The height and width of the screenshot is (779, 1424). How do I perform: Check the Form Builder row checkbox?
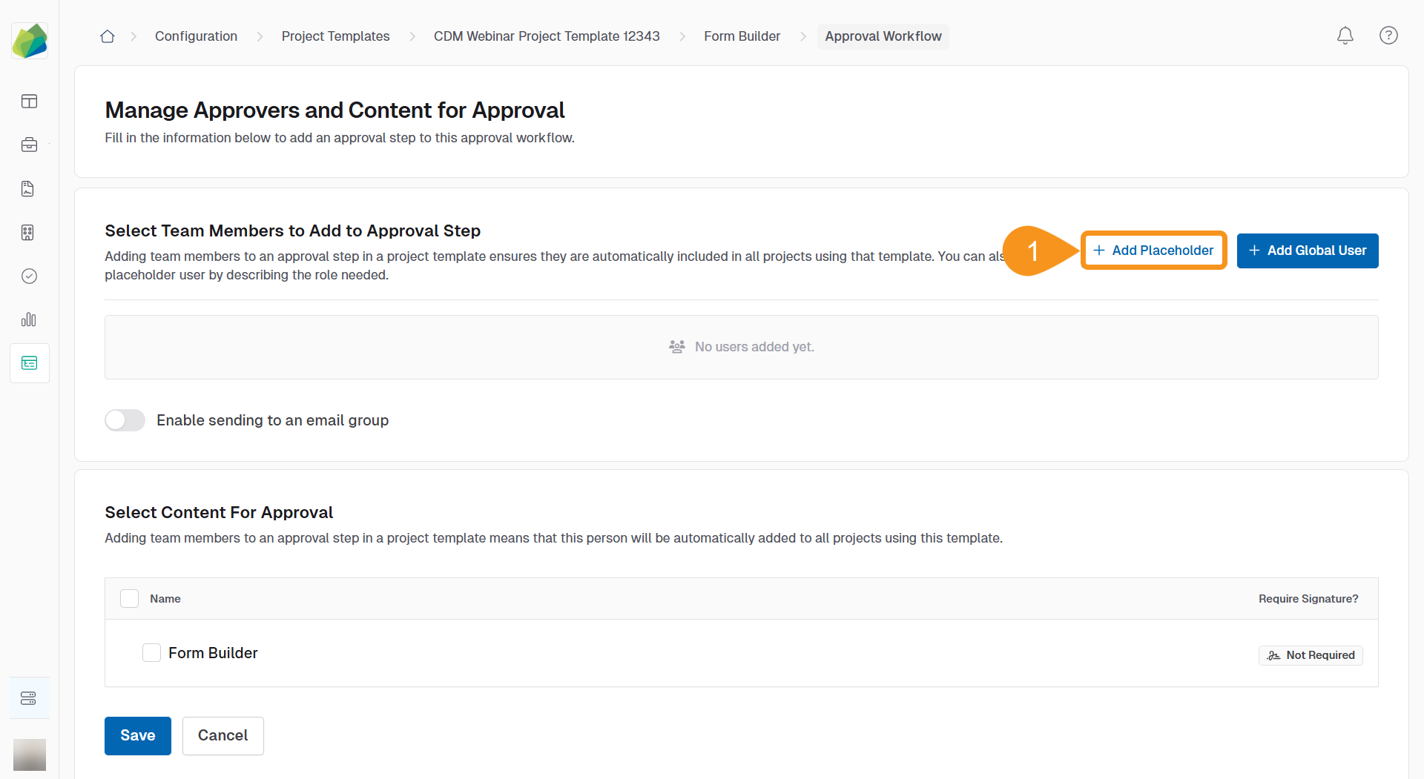click(x=151, y=652)
